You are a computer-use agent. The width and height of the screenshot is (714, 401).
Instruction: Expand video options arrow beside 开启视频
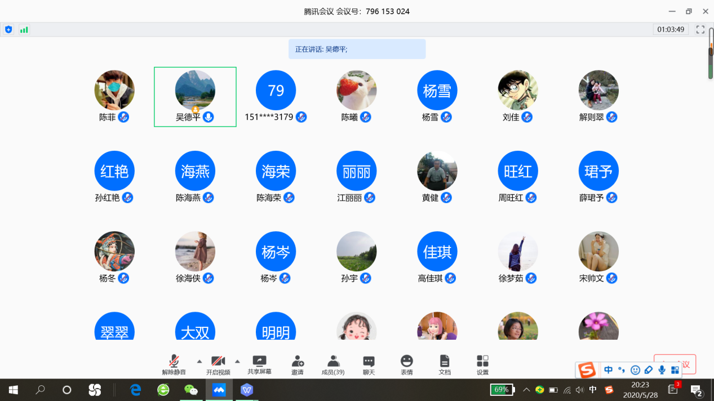pyautogui.click(x=237, y=361)
